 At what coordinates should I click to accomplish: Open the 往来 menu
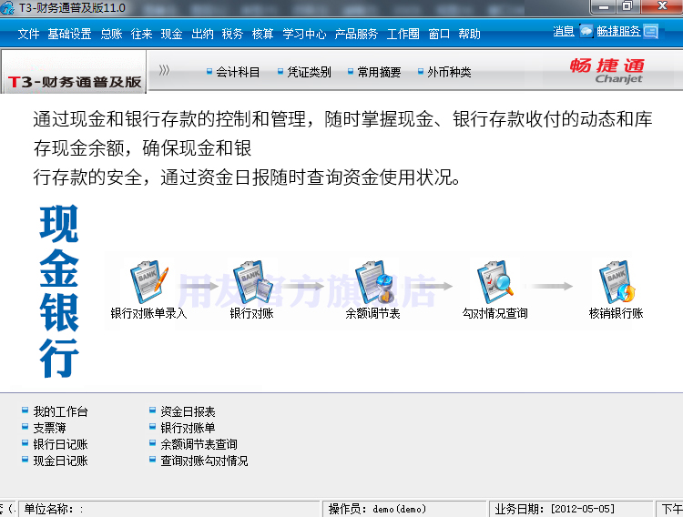141,34
